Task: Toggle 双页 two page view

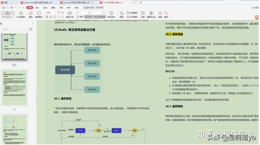Action: [88, 17]
